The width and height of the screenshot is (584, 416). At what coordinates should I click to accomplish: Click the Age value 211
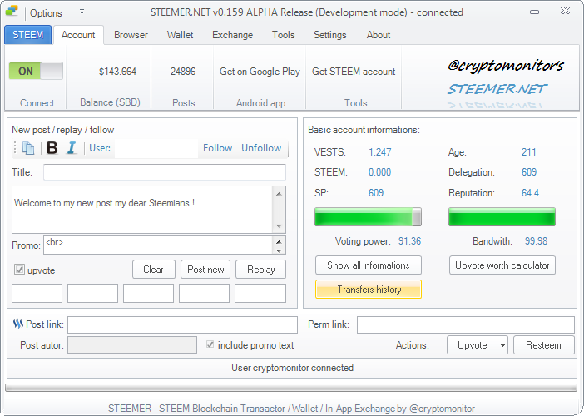pyautogui.click(x=528, y=152)
